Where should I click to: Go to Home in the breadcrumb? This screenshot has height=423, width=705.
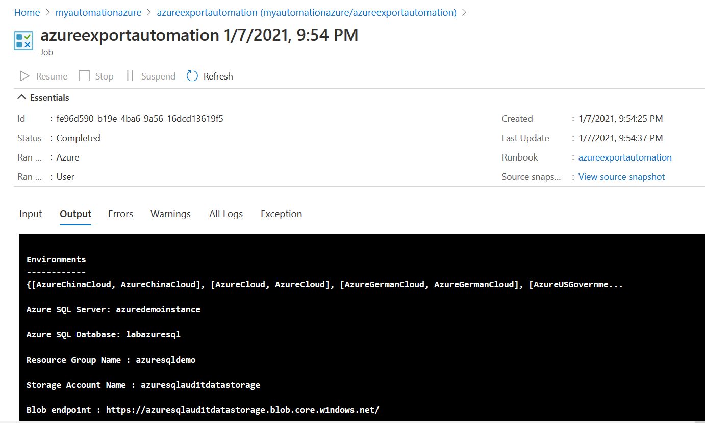[x=27, y=13]
